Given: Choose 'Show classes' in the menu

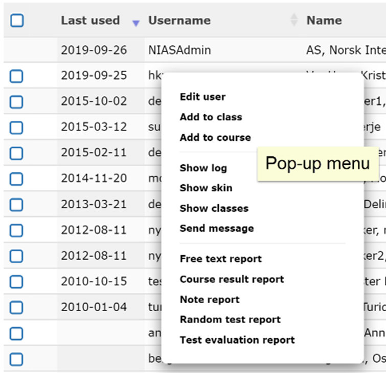Looking at the screenshot, I should (214, 209).
